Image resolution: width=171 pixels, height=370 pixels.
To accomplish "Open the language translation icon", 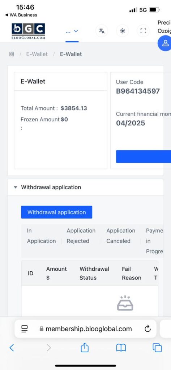I will [102, 31].
